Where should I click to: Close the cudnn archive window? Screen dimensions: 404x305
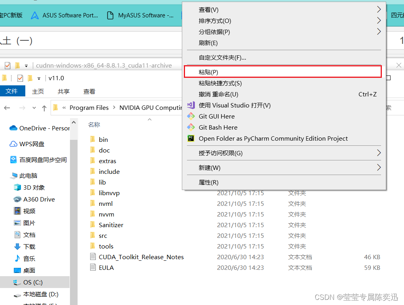398,66
